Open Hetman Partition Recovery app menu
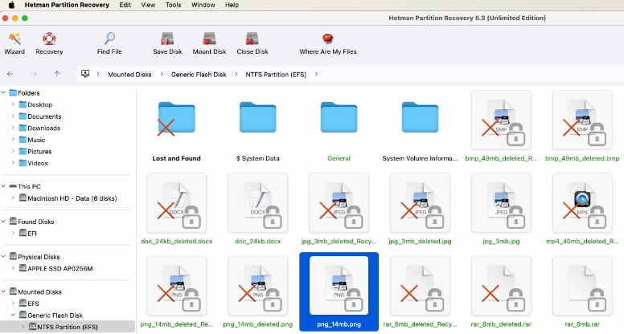Screen dimensions: 624x334 point(67,5)
